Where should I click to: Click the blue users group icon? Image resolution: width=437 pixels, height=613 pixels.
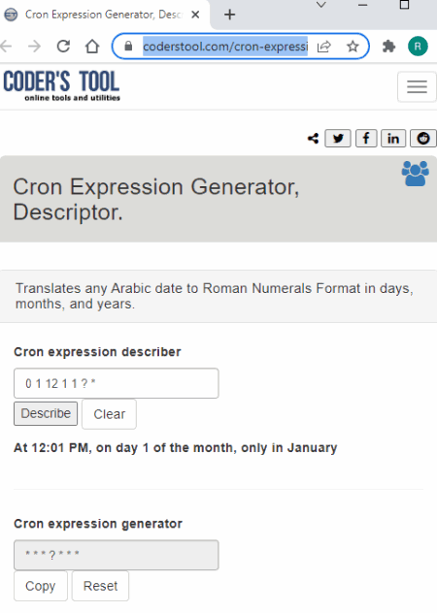click(x=415, y=174)
